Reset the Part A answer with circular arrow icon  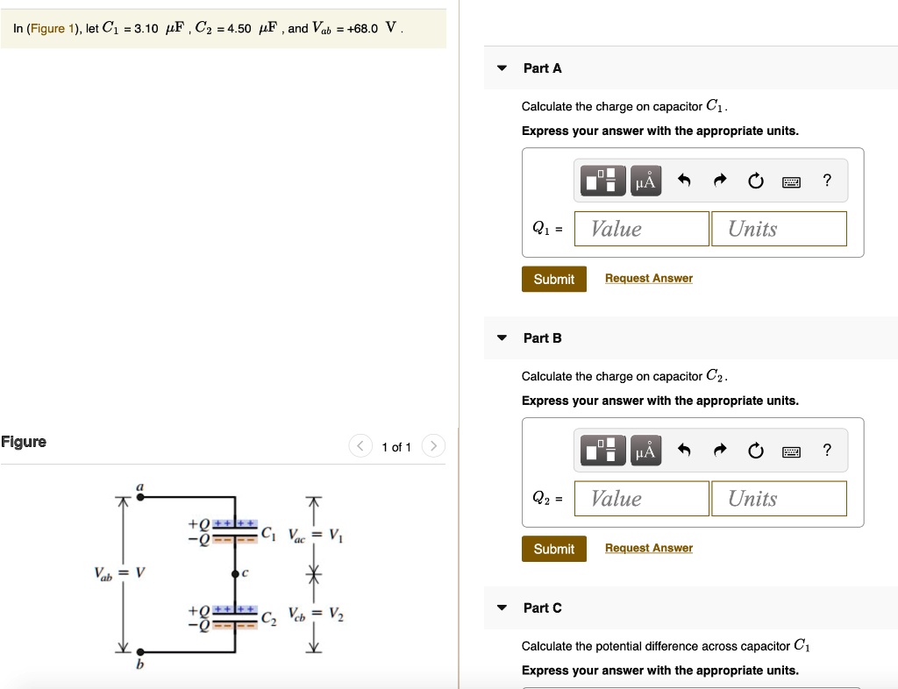pyautogui.click(x=755, y=181)
